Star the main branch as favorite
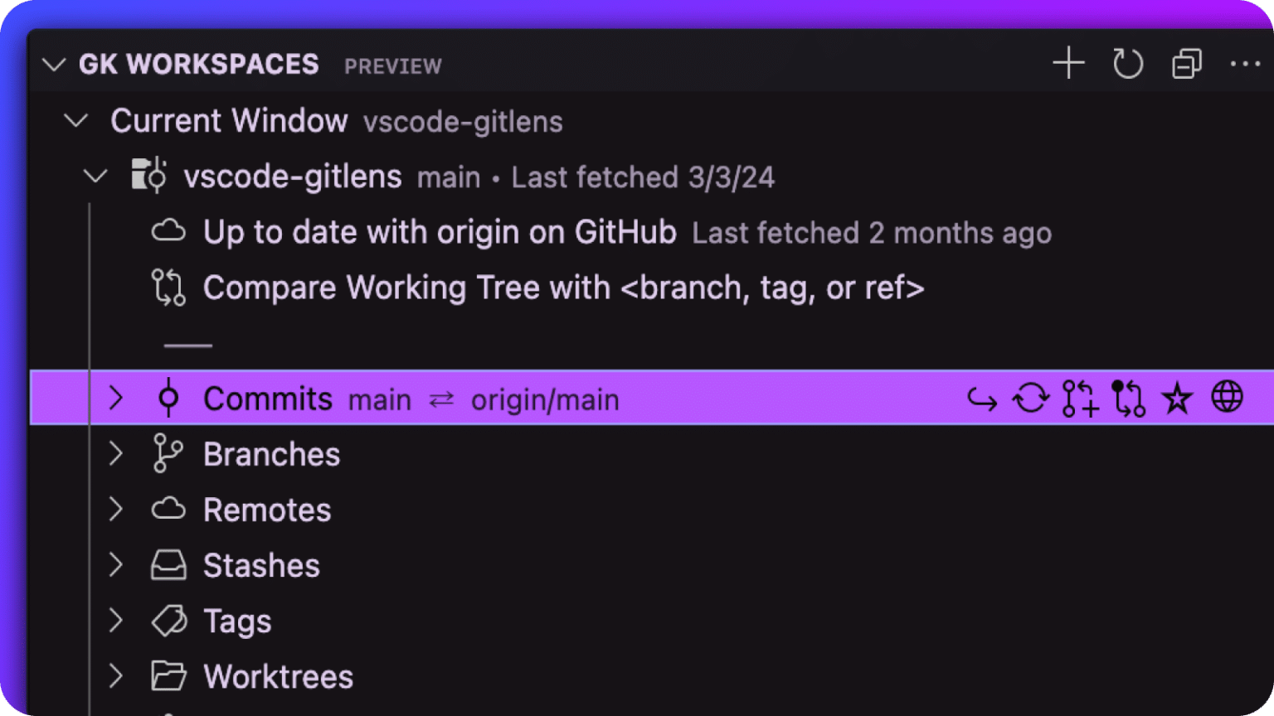Viewport: 1274px width, 716px height. point(1176,398)
